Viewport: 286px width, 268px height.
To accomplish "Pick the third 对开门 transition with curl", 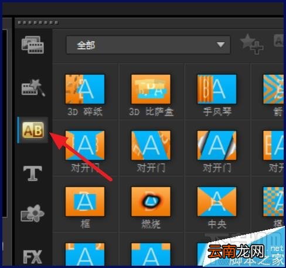I will click(217, 145).
